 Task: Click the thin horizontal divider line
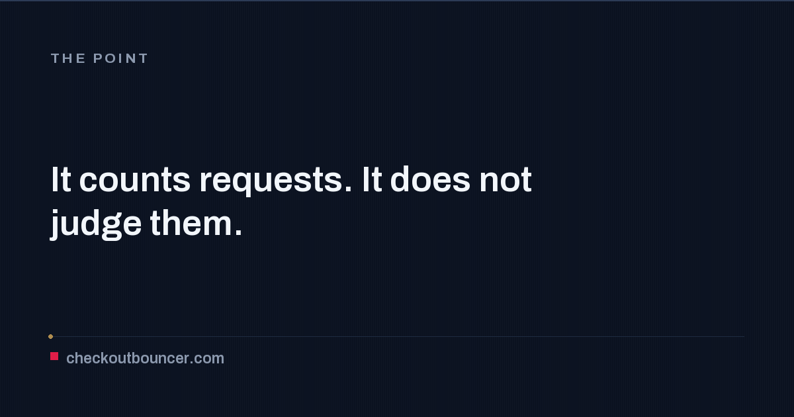click(x=397, y=336)
